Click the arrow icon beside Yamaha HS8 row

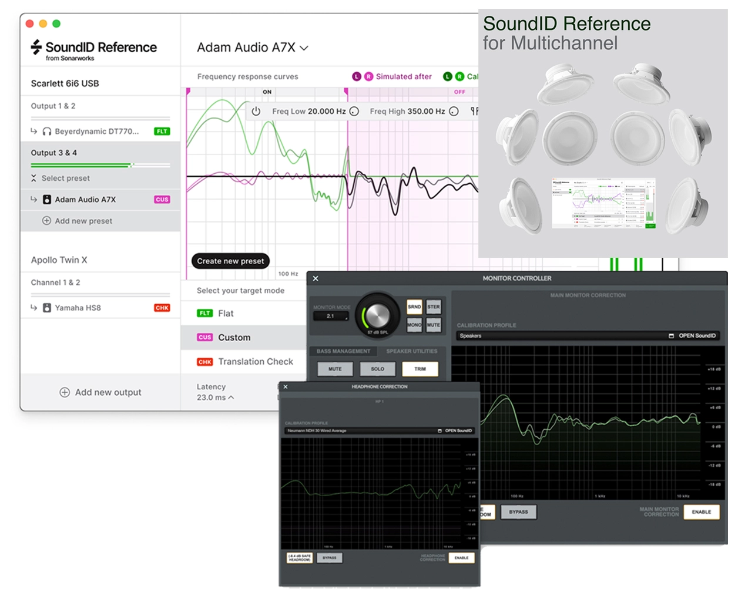[34, 308]
